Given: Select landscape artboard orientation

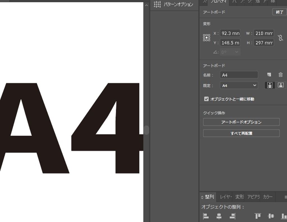Looking at the screenshot, I should (281, 85).
